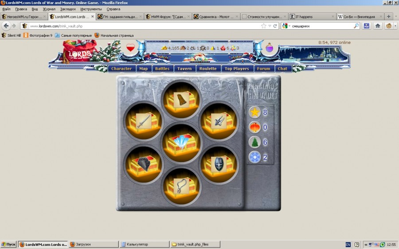The height and width of the screenshot is (249, 399).
Task: Click the Firefox back arrow
Action: coord(6,26)
